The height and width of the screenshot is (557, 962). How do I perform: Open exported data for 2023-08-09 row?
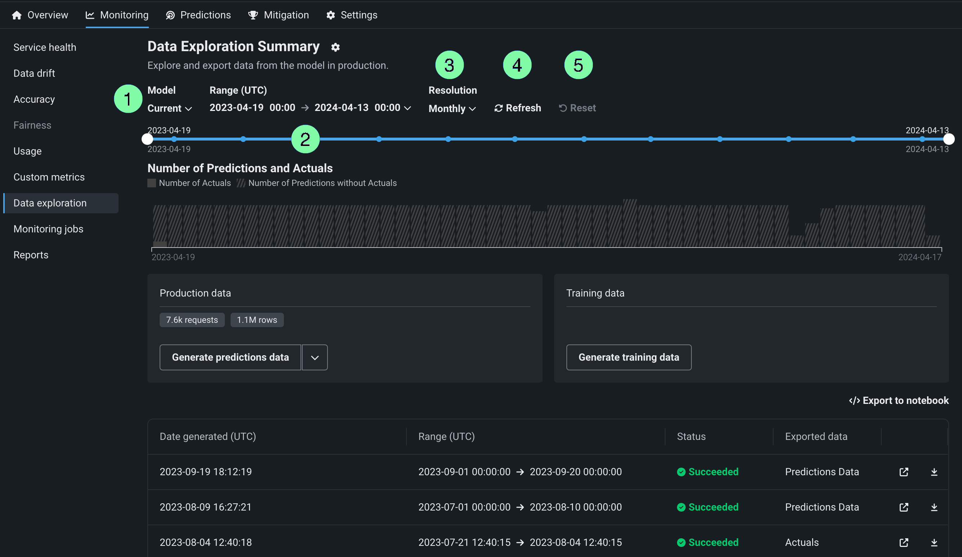(x=904, y=507)
